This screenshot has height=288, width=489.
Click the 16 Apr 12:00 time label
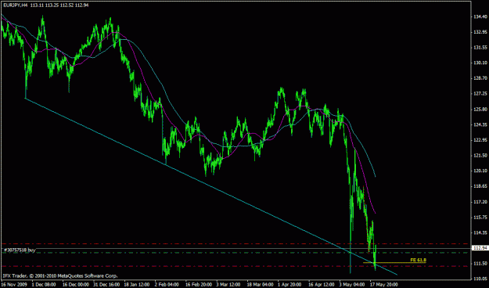(322, 285)
